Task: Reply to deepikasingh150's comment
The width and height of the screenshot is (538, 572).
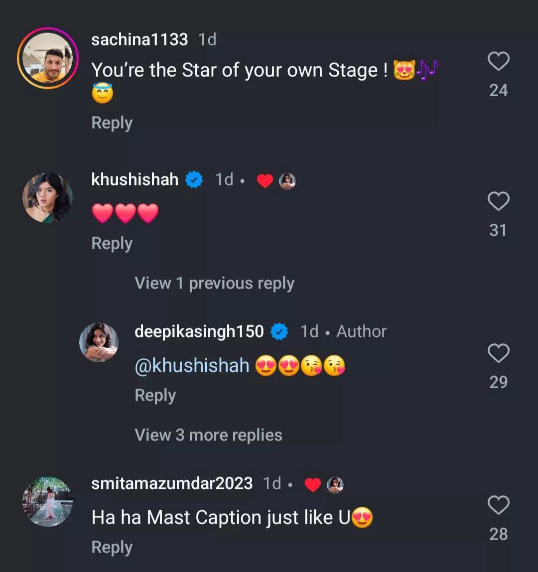Action: point(155,396)
